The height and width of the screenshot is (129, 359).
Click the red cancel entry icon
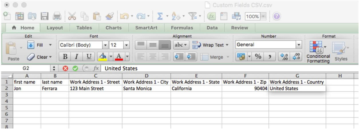(65, 69)
